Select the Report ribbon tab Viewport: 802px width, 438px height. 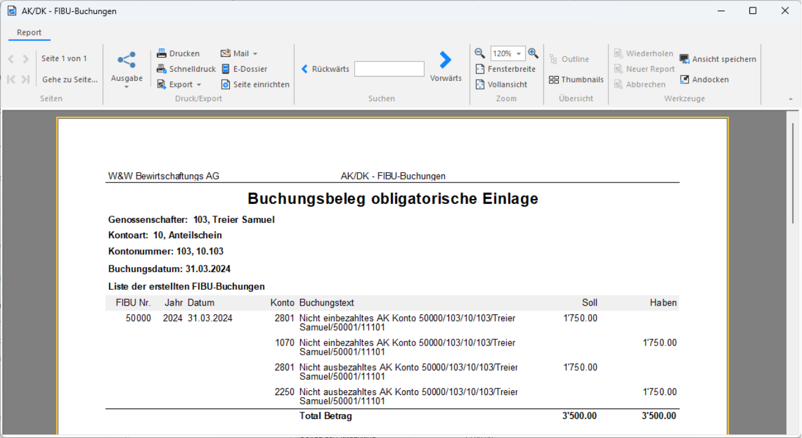pyautogui.click(x=29, y=32)
